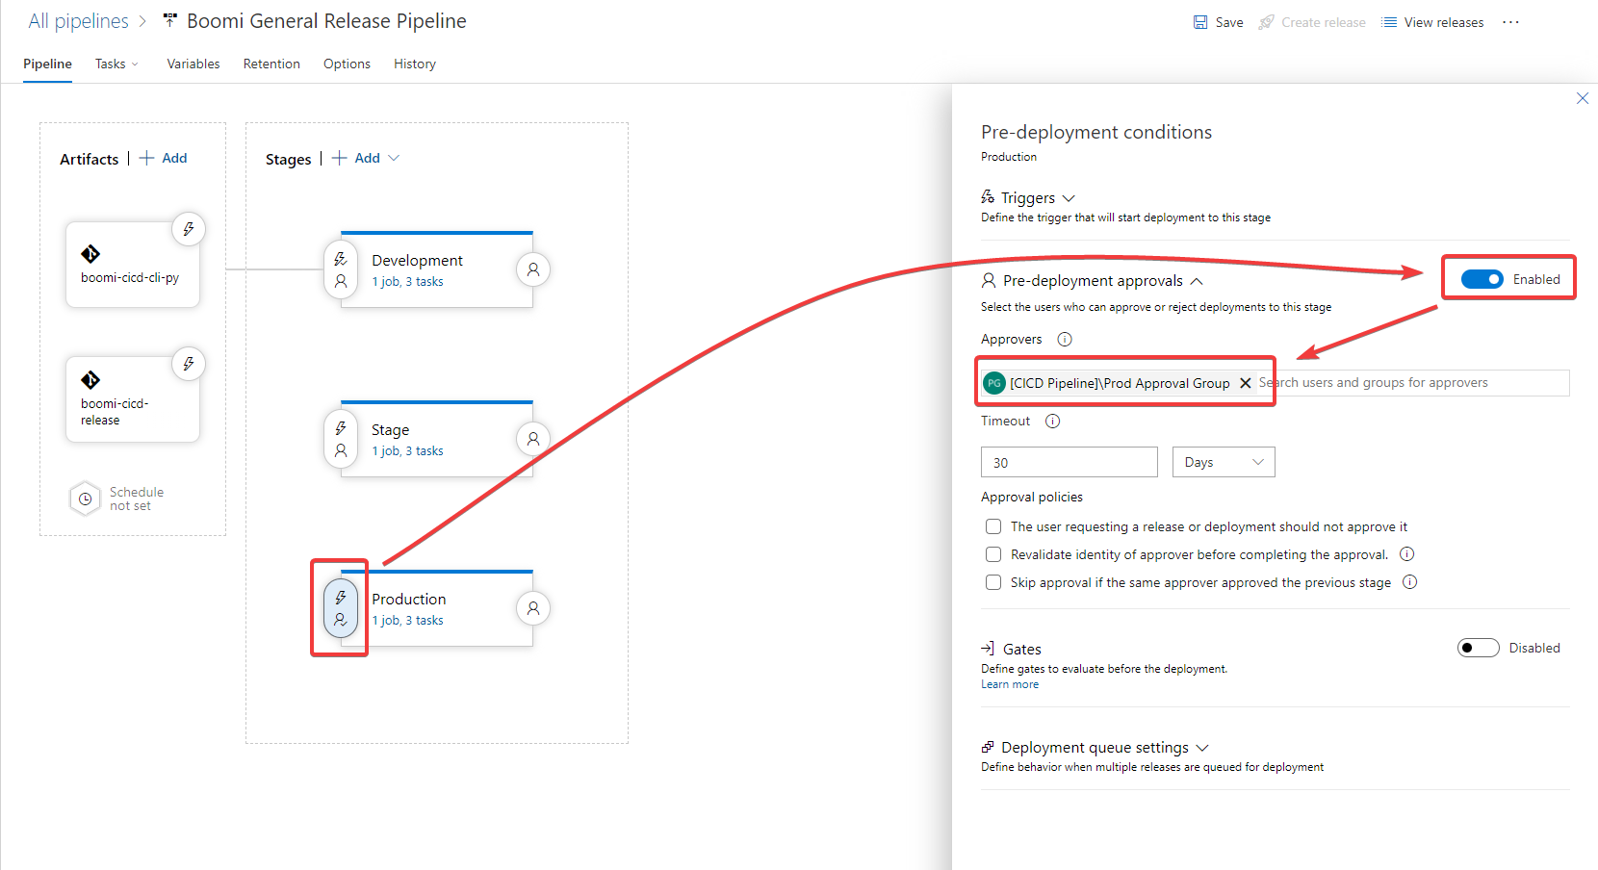Open Development stage post-deployment conditions icon
1598x870 pixels.
pos(533,269)
